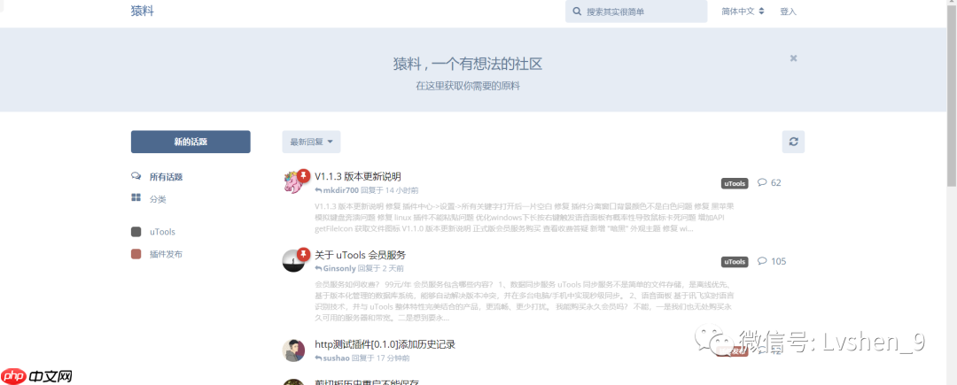Open mkdir700 回复于 14 小时前 link
This screenshot has width=957, height=385.
click(x=367, y=190)
